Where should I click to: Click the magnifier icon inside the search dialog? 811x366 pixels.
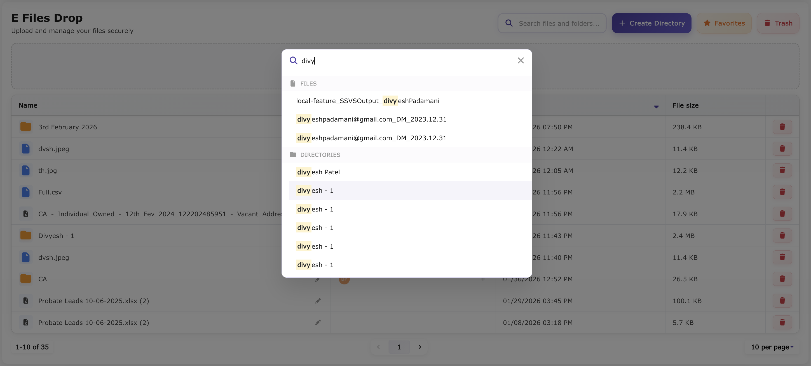click(293, 60)
